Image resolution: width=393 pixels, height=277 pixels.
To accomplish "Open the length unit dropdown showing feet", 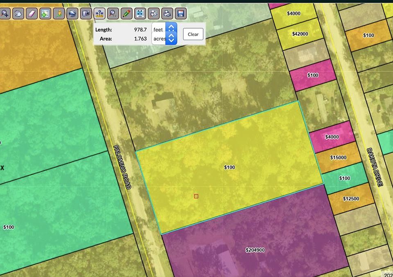I will (x=165, y=29).
